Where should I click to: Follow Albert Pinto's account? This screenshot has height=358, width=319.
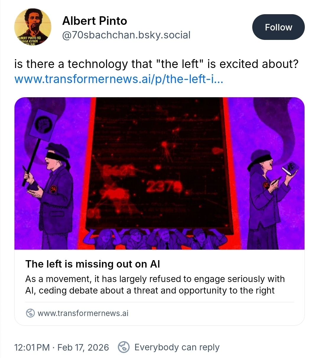(x=278, y=27)
